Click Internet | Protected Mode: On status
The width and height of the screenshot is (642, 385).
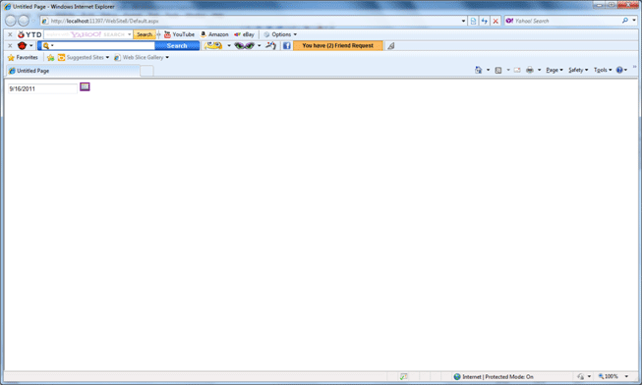pos(494,377)
